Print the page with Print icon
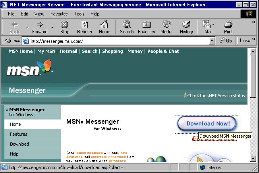The width and height of the screenshot is (259, 173). click(228, 25)
